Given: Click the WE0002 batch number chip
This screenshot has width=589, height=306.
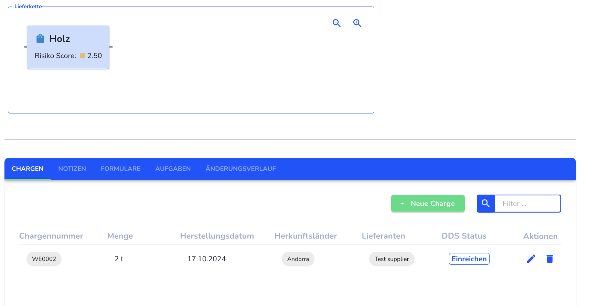Looking at the screenshot, I should [44, 259].
